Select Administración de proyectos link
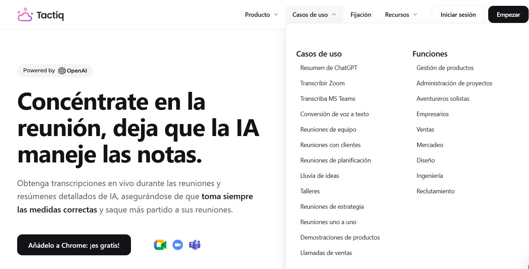Image resolution: width=529 pixels, height=269 pixels. (454, 83)
